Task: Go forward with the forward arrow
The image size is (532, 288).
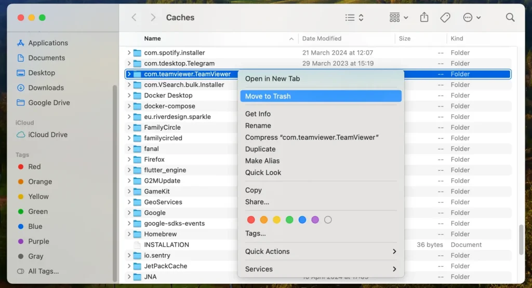Action: tap(153, 18)
